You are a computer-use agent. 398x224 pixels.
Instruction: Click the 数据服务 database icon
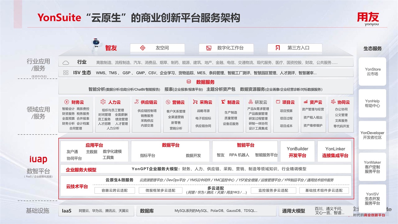(x=189, y=82)
